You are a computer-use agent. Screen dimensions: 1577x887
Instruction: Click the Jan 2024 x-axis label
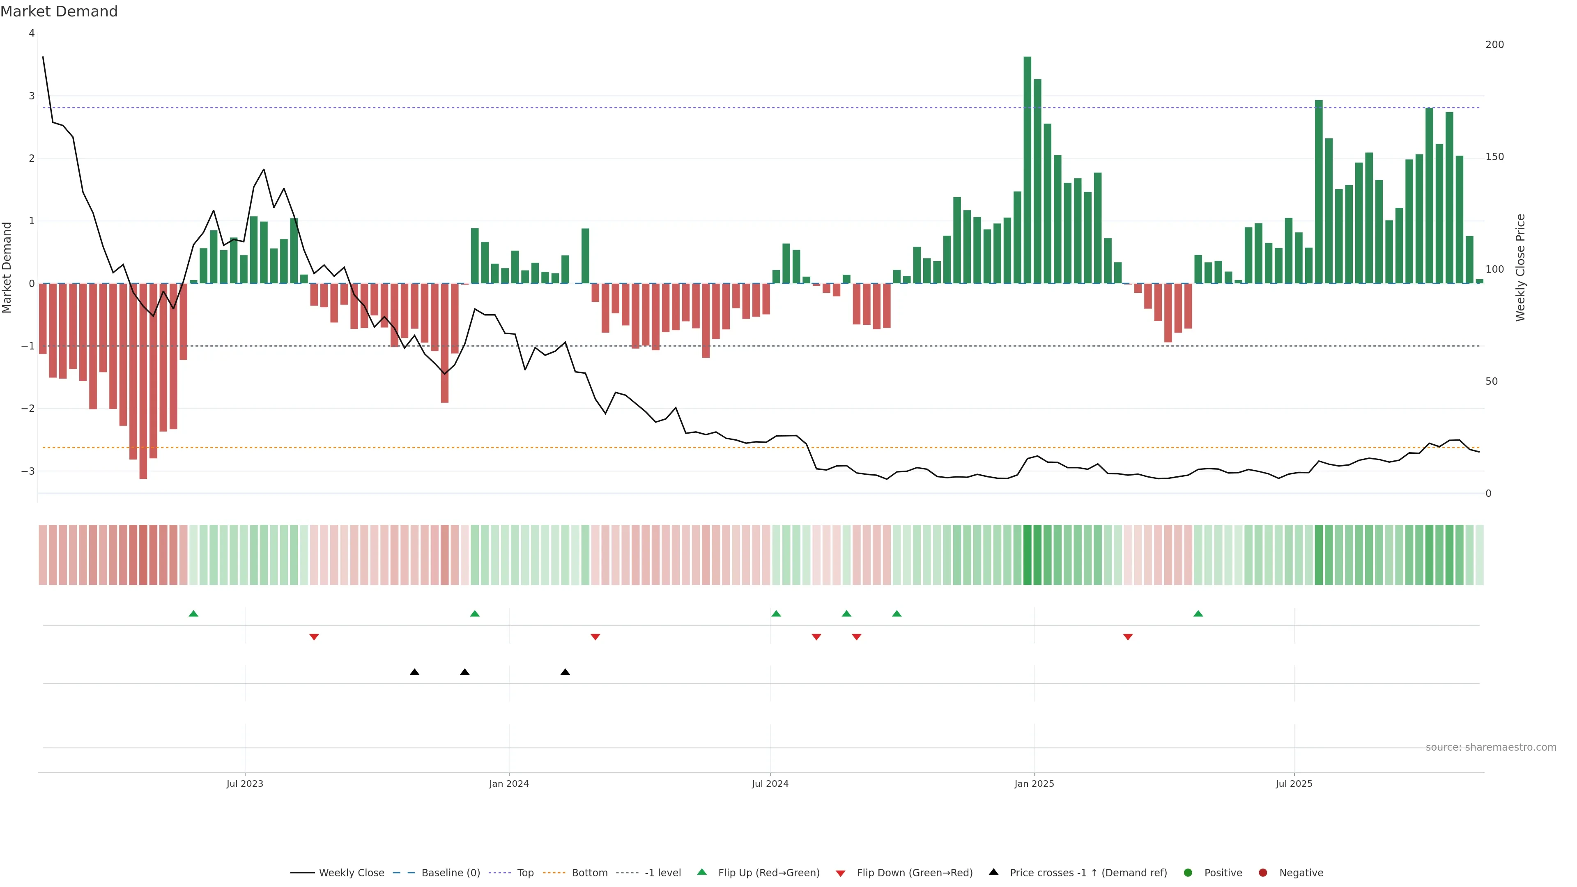click(509, 784)
